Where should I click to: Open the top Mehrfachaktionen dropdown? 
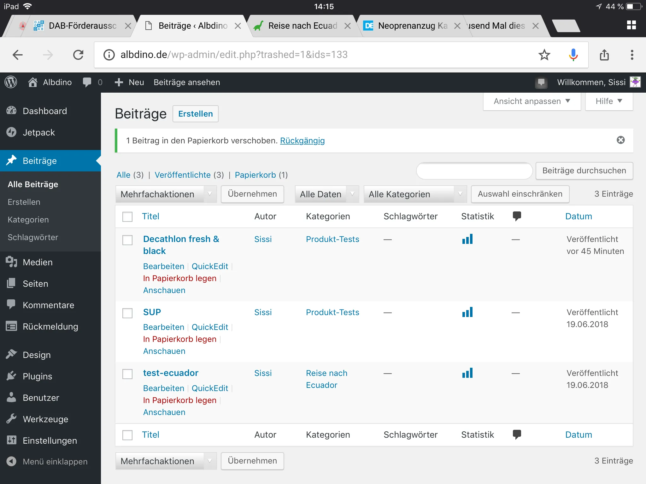[166, 194]
